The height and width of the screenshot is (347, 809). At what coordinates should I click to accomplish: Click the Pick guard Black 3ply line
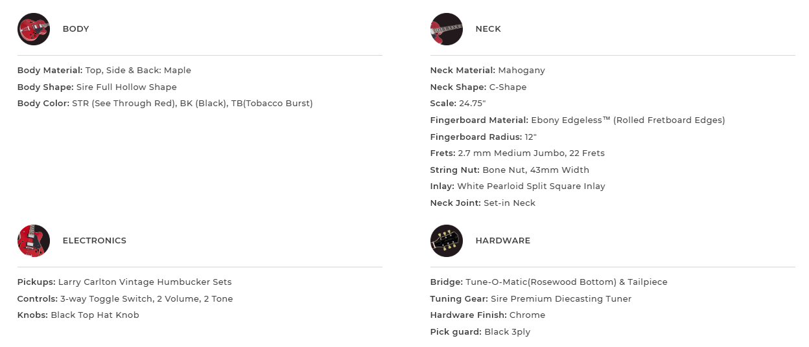pos(480,332)
